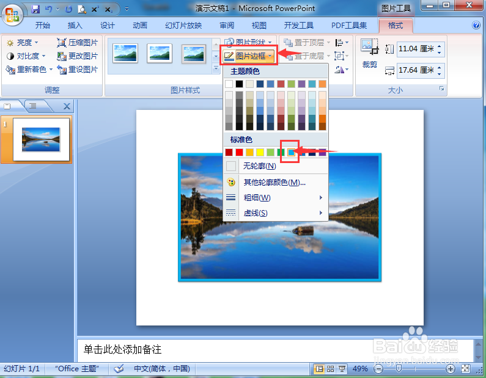Apply superscript from the quick access toolbar

pos(95,9)
